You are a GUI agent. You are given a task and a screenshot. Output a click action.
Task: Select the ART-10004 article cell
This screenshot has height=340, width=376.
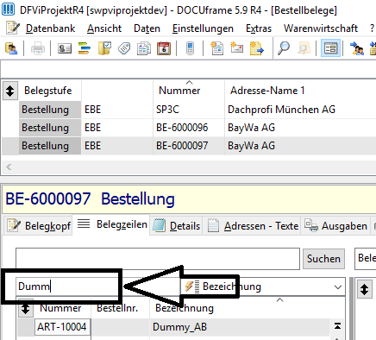(62, 327)
